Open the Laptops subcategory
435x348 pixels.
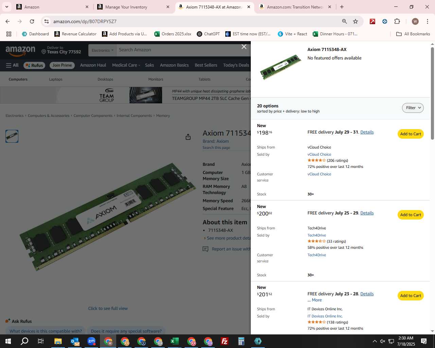(x=56, y=79)
